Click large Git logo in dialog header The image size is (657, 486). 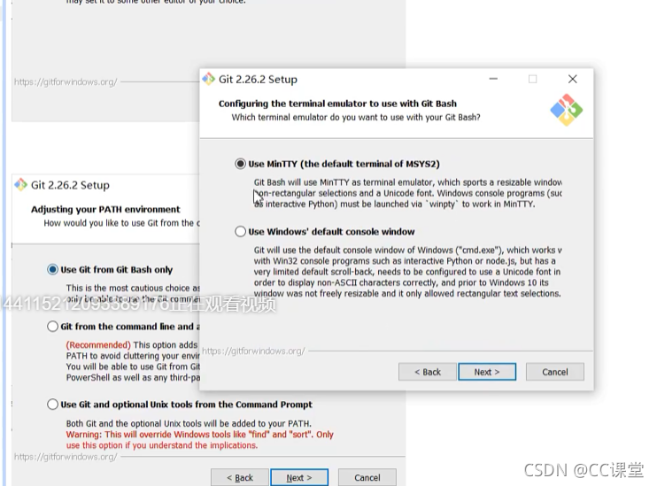[x=566, y=110]
